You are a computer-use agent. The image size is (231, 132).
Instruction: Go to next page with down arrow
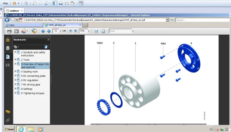[49, 31]
